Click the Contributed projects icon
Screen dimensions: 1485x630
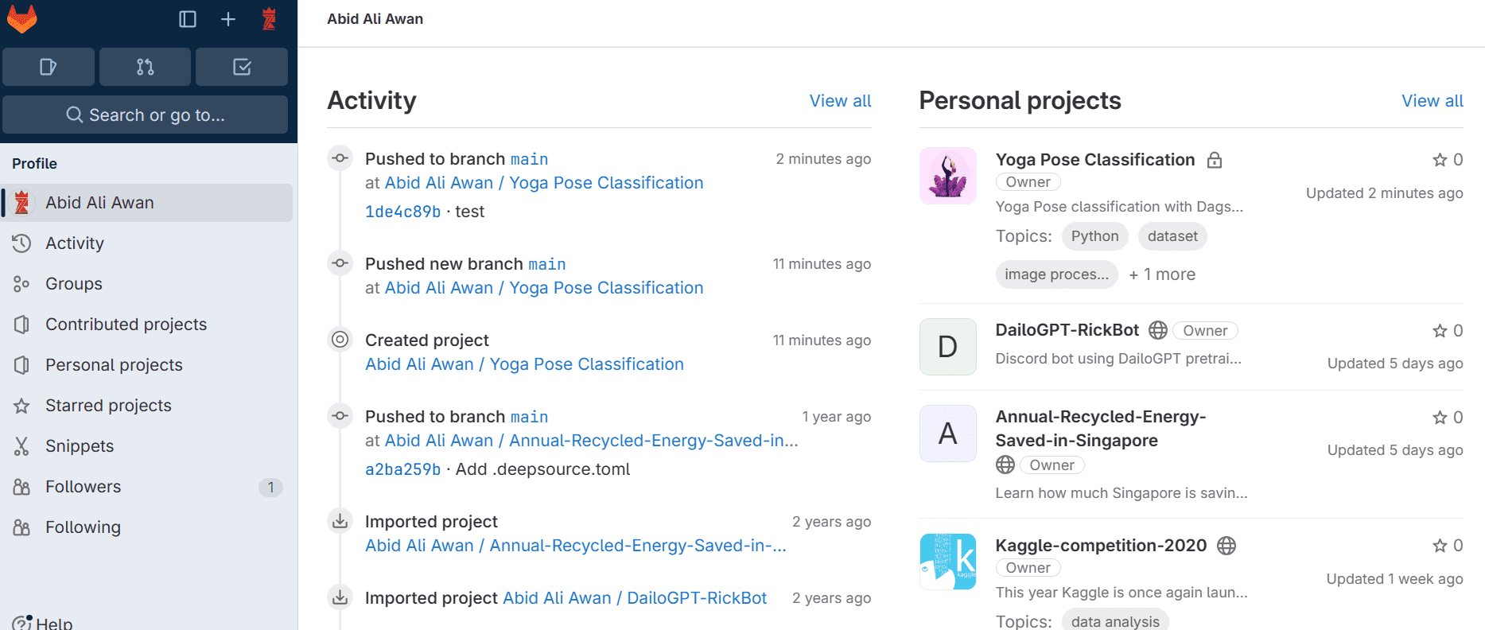[x=21, y=325]
